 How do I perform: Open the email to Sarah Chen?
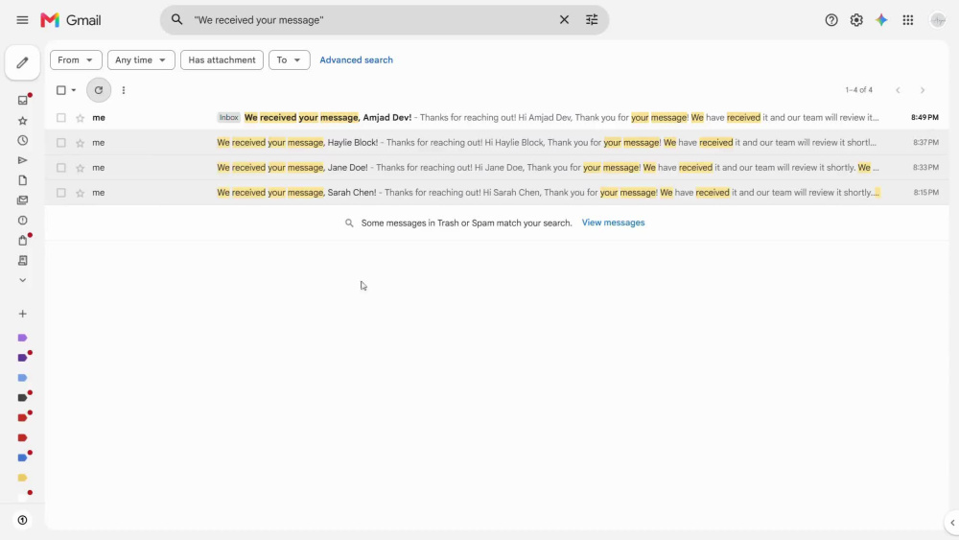[497, 193]
